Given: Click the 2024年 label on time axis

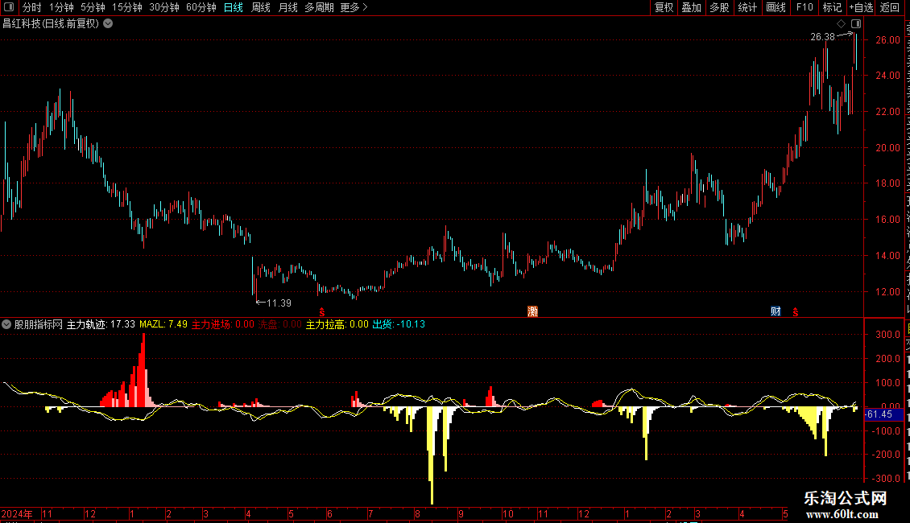Looking at the screenshot, I should click(17, 513).
